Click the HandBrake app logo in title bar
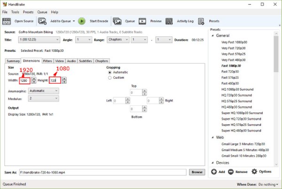This screenshot has height=189, width=282. 5,4
